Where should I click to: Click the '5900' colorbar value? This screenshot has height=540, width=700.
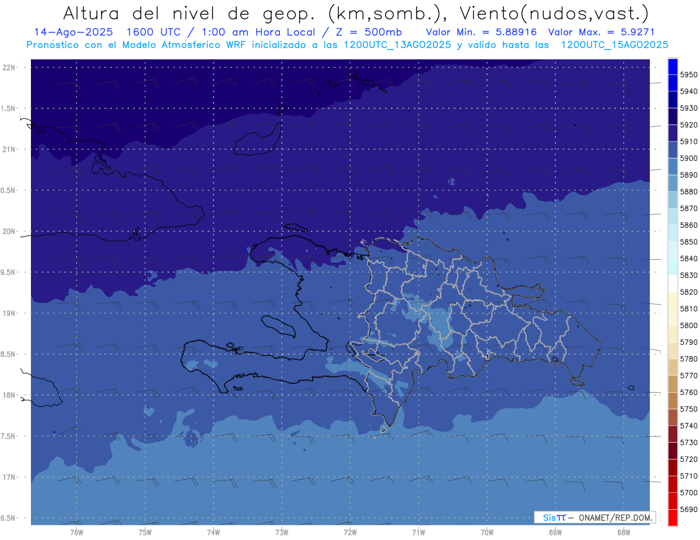pos(689,158)
